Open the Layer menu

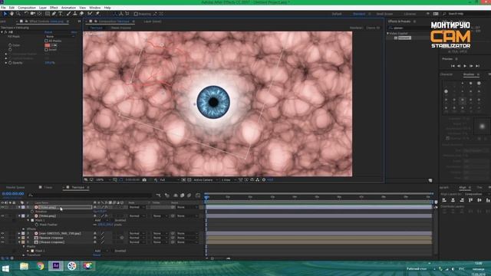click(43, 8)
